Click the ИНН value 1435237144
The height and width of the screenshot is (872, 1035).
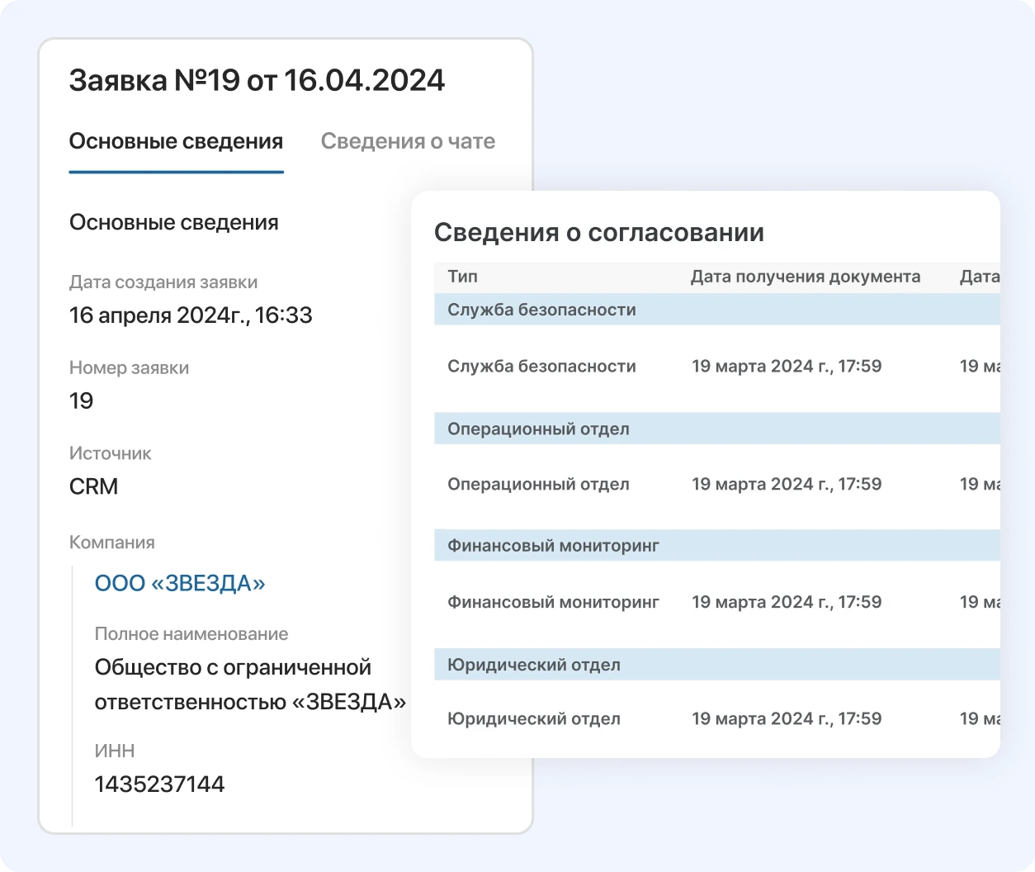159,784
